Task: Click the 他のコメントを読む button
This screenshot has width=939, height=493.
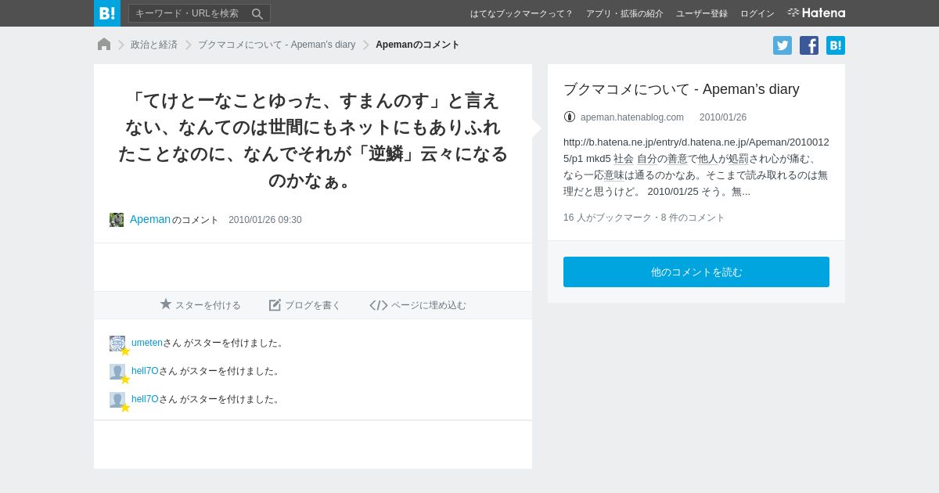Action: [x=696, y=272]
